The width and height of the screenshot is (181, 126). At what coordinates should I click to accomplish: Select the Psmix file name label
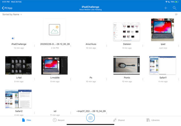coord(127,78)
